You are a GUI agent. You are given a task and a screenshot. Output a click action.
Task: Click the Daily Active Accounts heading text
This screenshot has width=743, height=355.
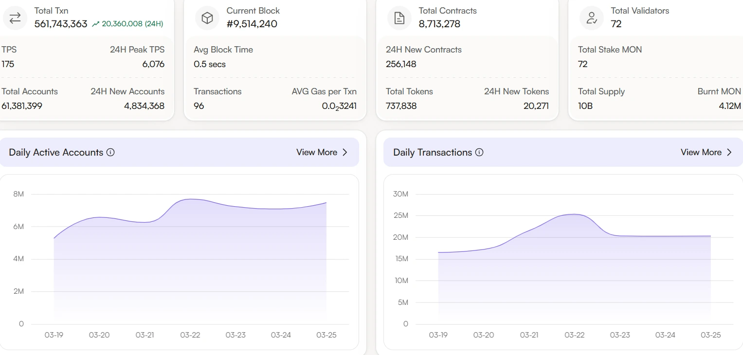tap(56, 152)
